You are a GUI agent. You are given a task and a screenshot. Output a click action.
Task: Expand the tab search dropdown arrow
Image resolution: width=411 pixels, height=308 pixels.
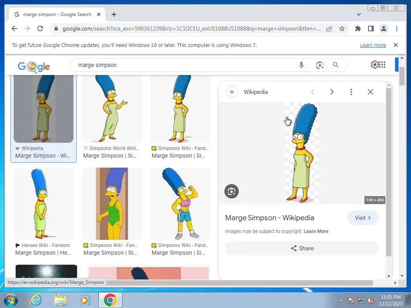pos(359,14)
